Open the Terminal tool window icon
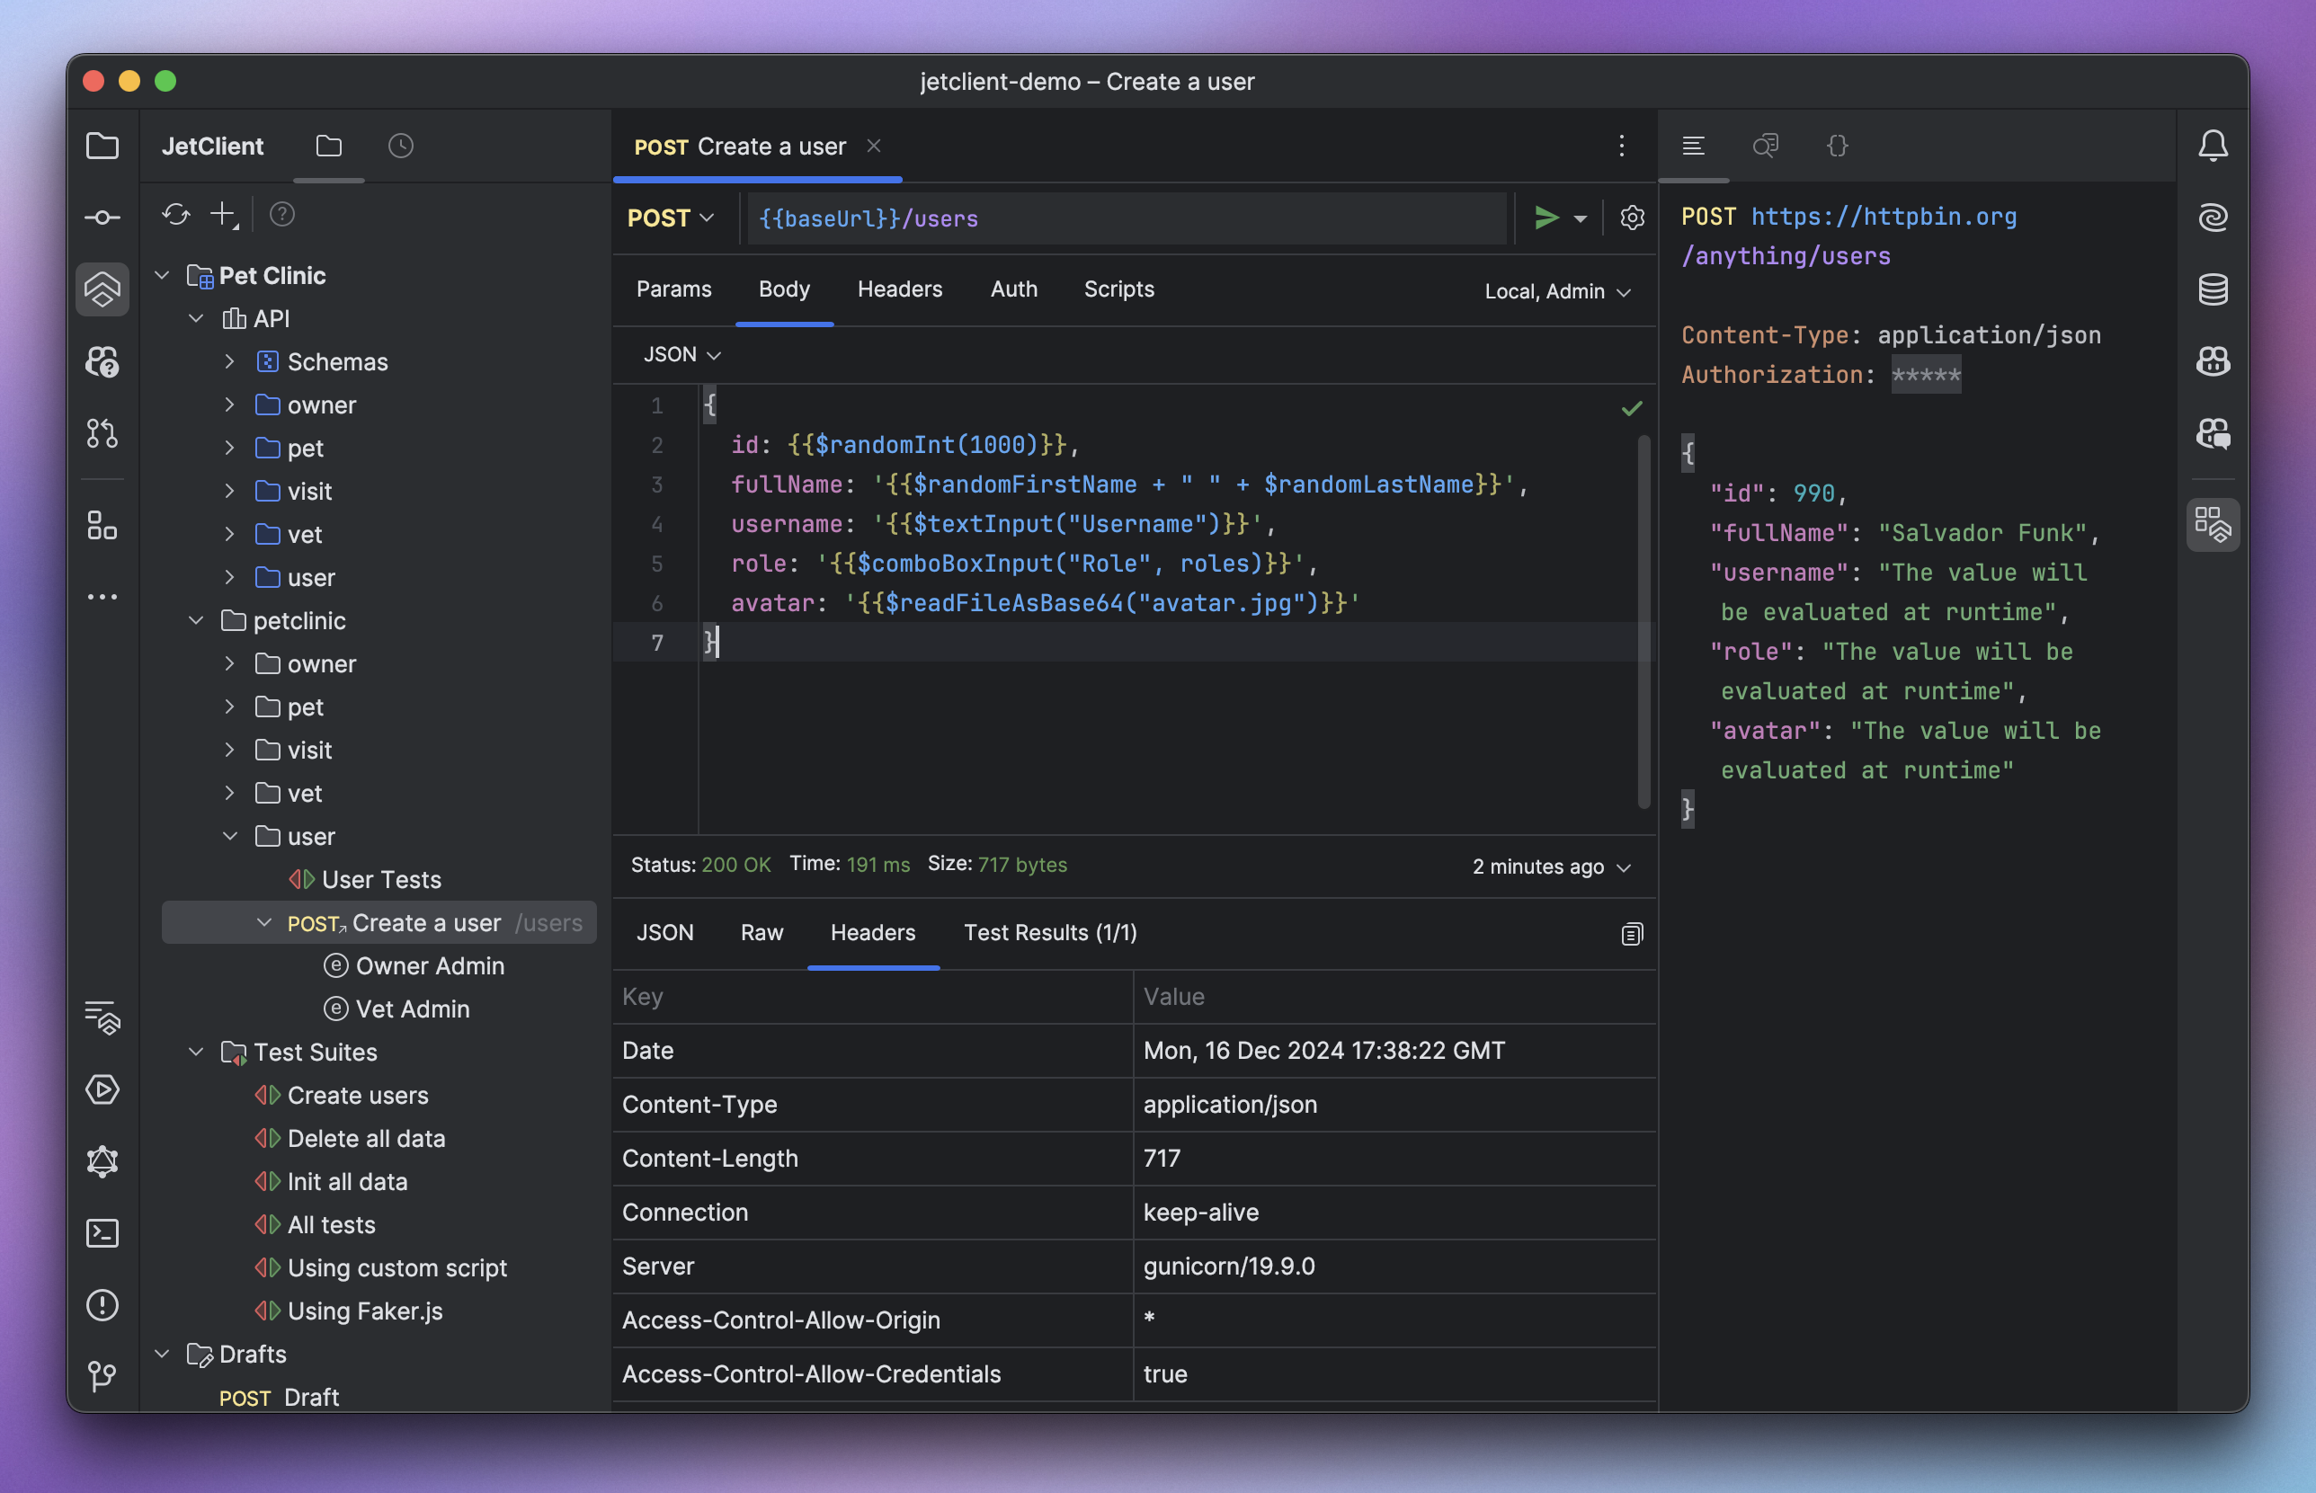 click(102, 1233)
